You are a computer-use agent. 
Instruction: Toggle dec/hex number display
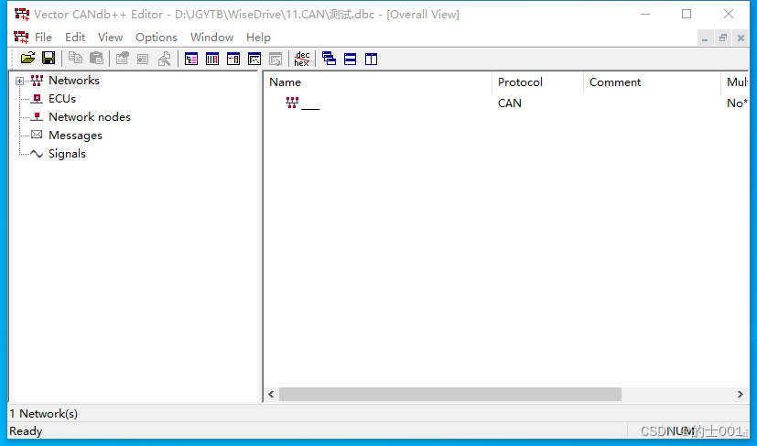coord(302,59)
